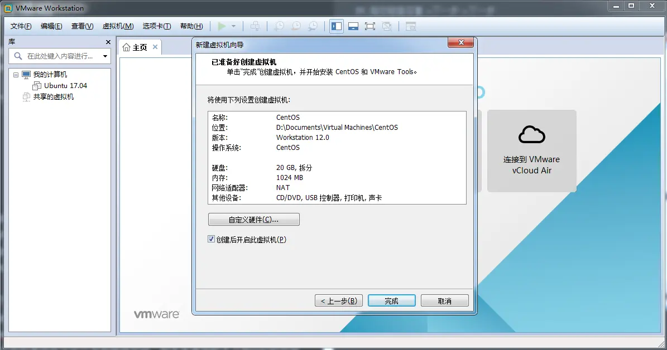Screen dimensions: 667x350
Task: Open the 虚拟机(M) menu
Action: point(118,26)
